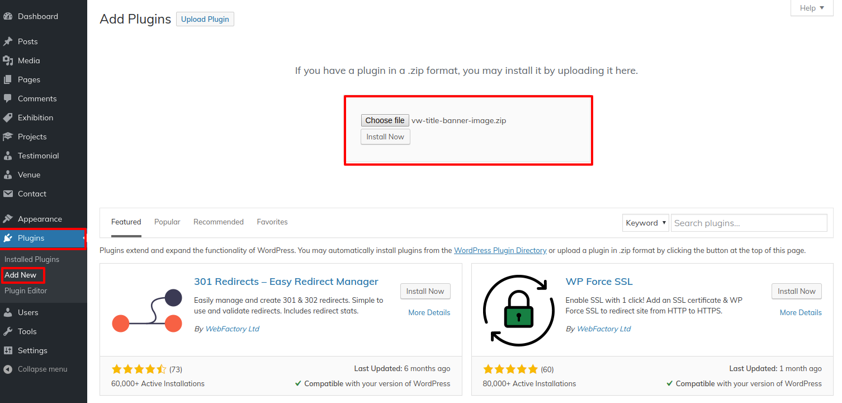The width and height of the screenshot is (842, 403).
Task: Switch to the Recommended plugins tab
Action: (x=218, y=222)
